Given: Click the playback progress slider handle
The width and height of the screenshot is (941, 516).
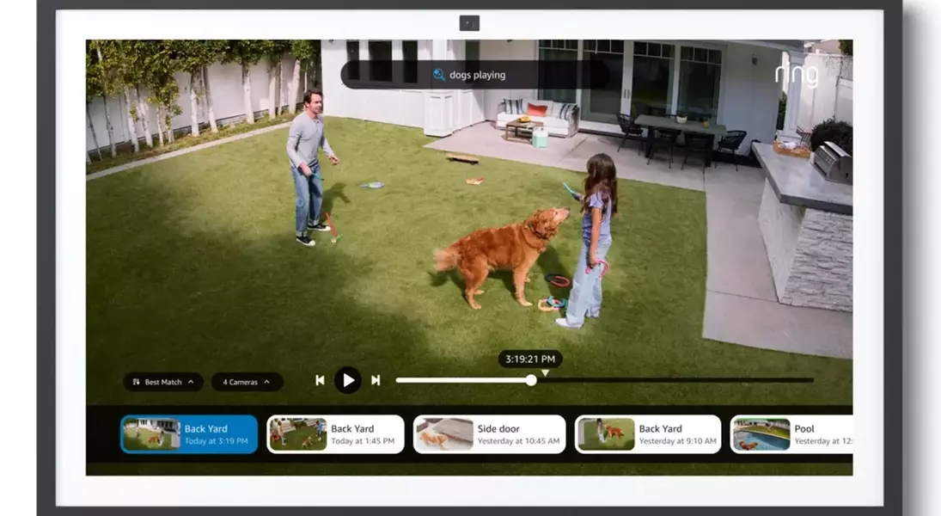Looking at the screenshot, I should (531, 380).
